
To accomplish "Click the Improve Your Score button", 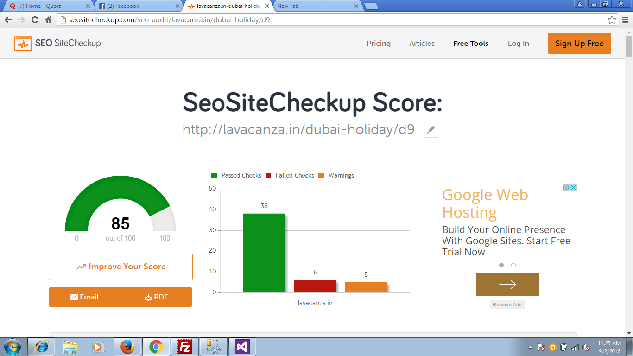I will 120,267.
